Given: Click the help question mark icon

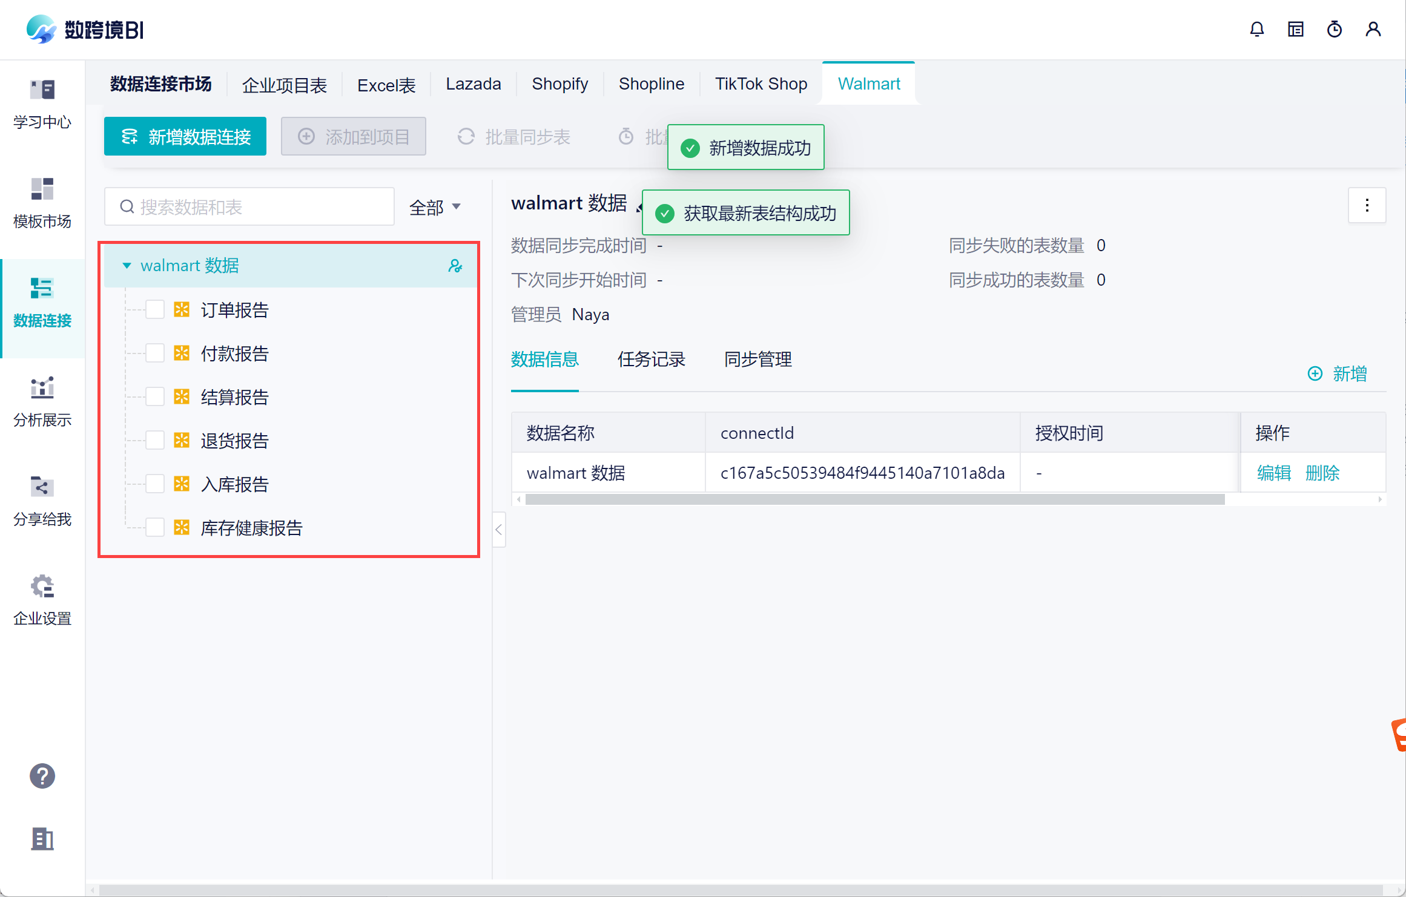Looking at the screenshot, I should (42, 776).
